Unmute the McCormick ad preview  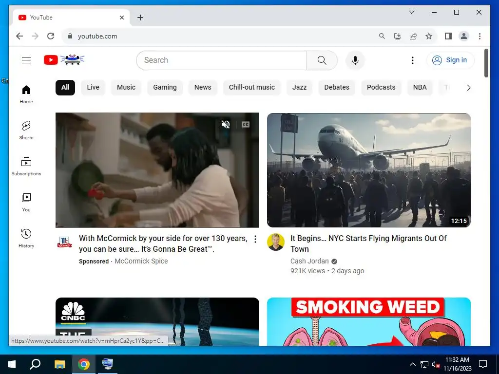[226, 124]
